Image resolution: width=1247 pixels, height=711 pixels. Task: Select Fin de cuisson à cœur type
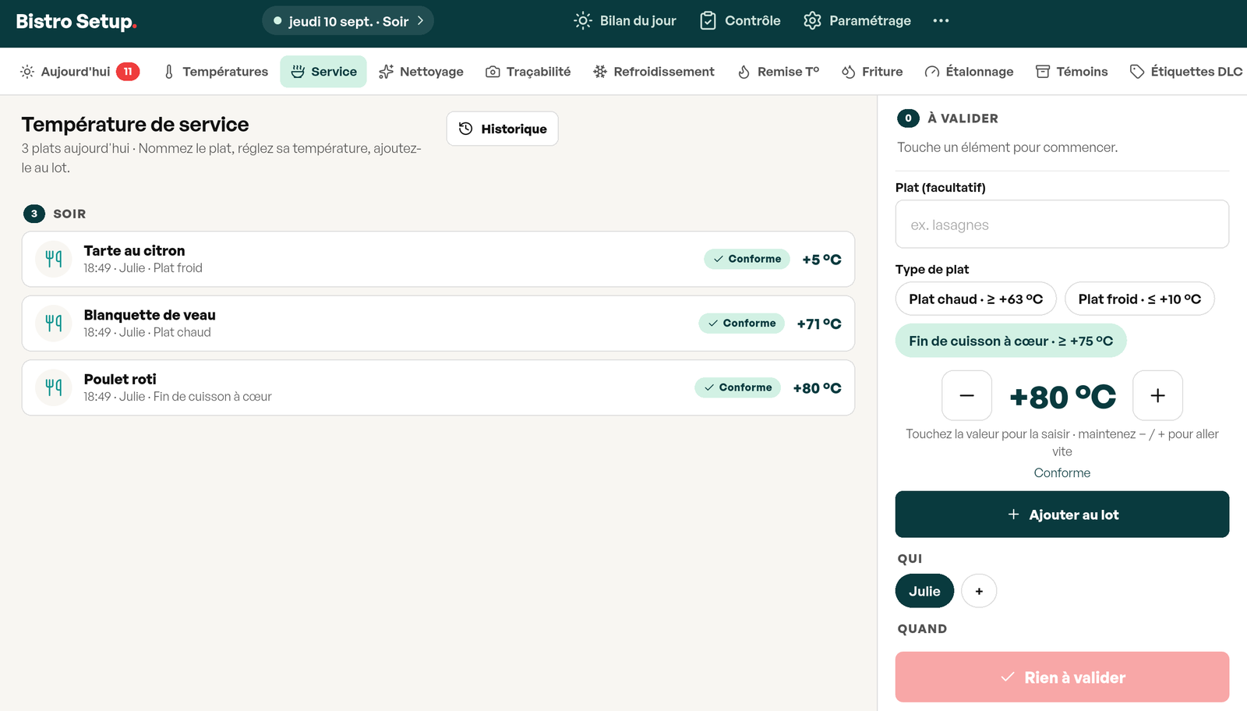(x=1011, y=341)
